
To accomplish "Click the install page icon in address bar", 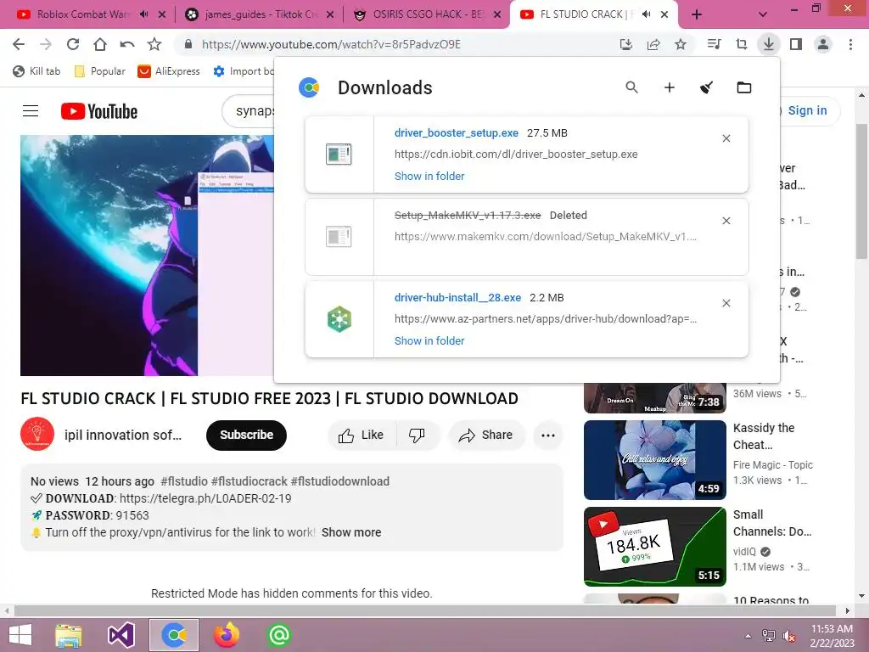I will click(x=626, y=44).
